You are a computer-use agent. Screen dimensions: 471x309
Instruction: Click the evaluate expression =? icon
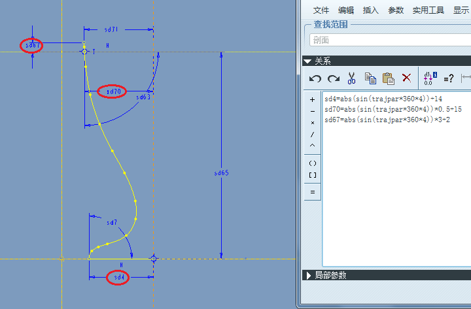449,78
